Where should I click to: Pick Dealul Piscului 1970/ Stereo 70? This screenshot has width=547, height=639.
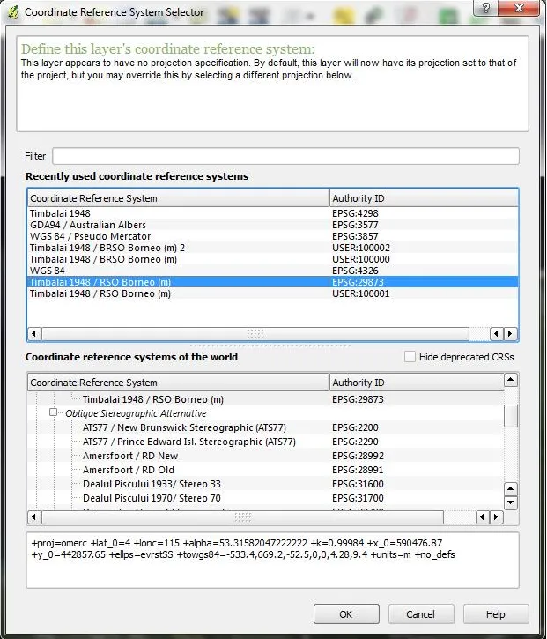pos(152,498)
